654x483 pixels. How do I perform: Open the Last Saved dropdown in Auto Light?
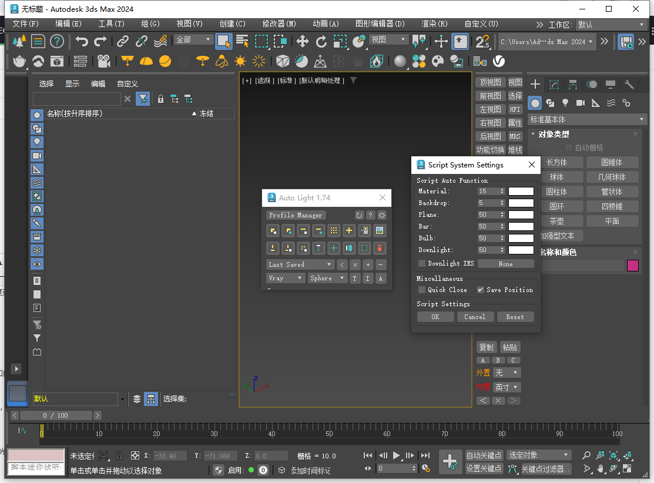click(x=300, y=264)
